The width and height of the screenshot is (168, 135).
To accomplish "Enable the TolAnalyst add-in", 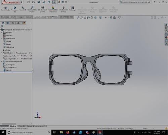I will tap(73, 9).
